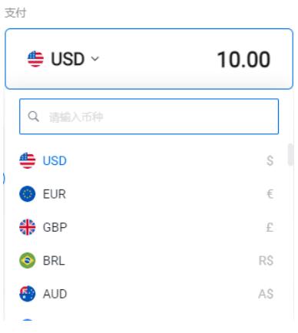Screen dimensions: 298x333
Task: Focus the currency search input box
Action: 149,117
